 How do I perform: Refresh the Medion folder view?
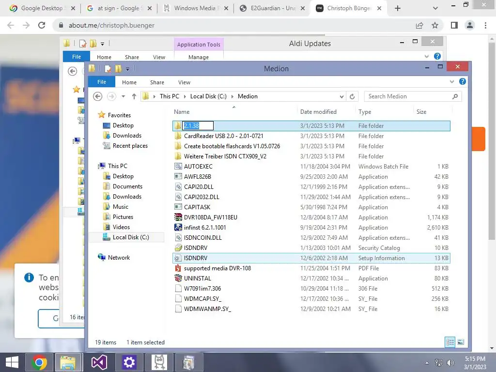(352, 96)
